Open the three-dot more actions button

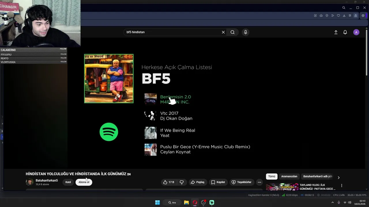click(x=259, y=182)
